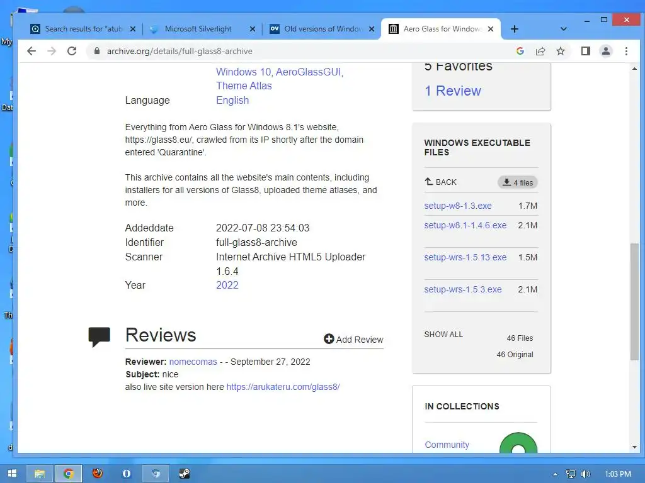
Task: Download setup-w8-1.3.exe
Action: (458, 206)
